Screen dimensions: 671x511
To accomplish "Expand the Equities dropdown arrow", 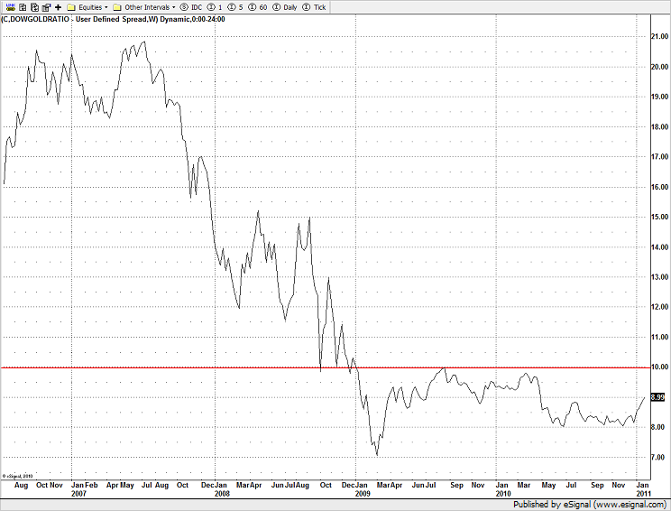I will point(106,7).
